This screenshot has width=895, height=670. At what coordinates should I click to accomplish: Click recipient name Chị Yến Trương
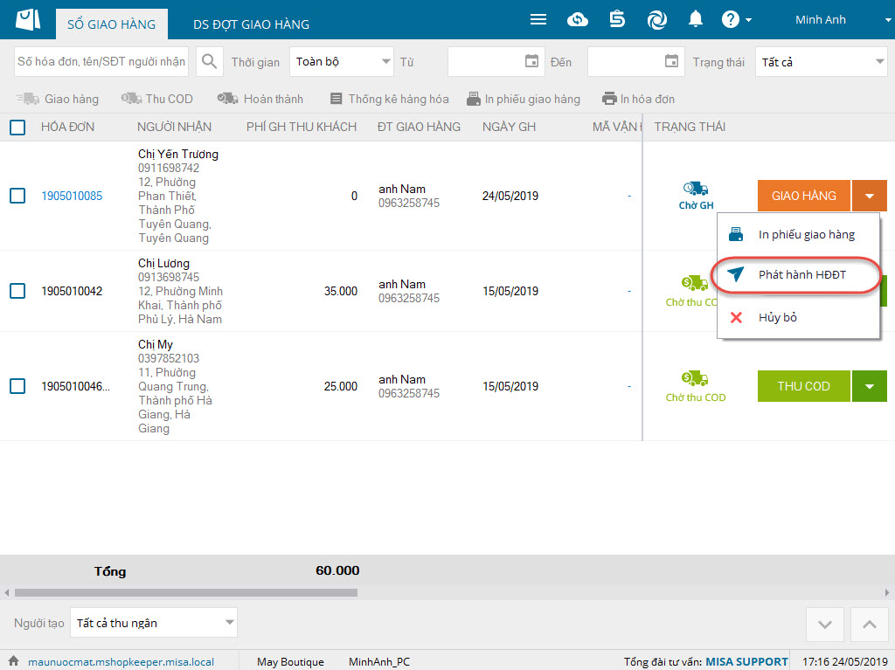point(178,154)
